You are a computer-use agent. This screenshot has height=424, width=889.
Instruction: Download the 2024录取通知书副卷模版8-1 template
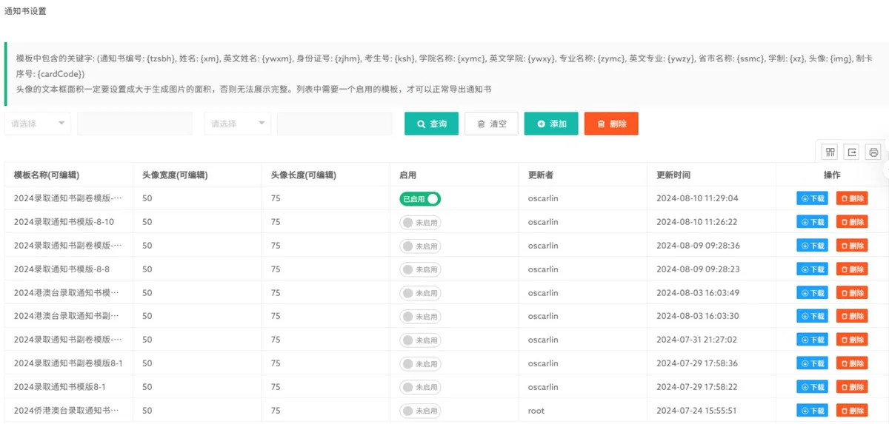tap(812, 363)
